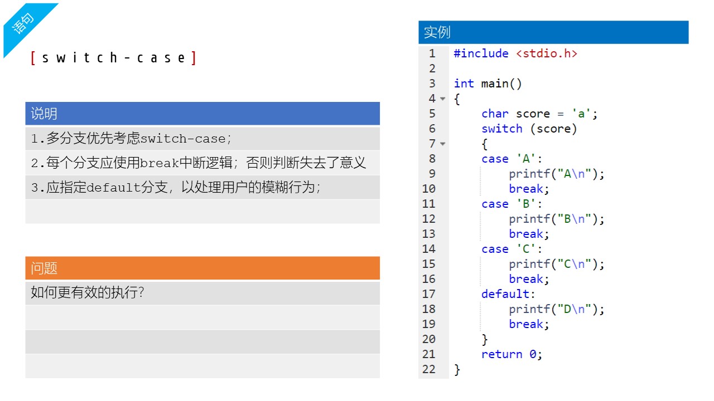Collapse the main function fold arrow at line 4
This screenshot has height=401, width=714.
pos(443,99)
